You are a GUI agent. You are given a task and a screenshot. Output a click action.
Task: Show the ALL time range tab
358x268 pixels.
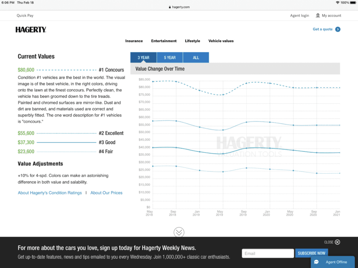[x=196, y=58]
